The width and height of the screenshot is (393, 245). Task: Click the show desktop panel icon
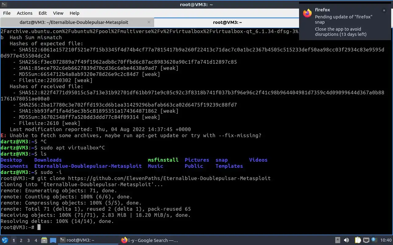pos(53,240)
